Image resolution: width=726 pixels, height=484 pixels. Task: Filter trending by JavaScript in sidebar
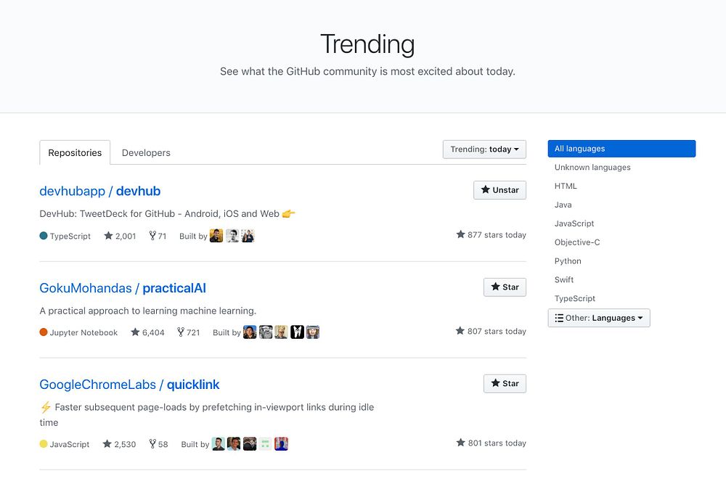coord(574,223)
